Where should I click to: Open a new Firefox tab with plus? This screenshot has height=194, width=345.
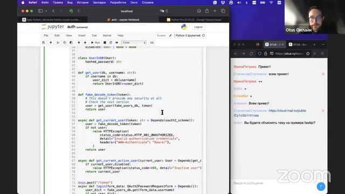click(x=314, y=44)
